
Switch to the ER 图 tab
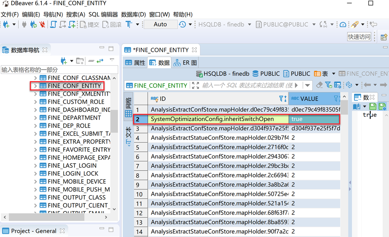185,63
